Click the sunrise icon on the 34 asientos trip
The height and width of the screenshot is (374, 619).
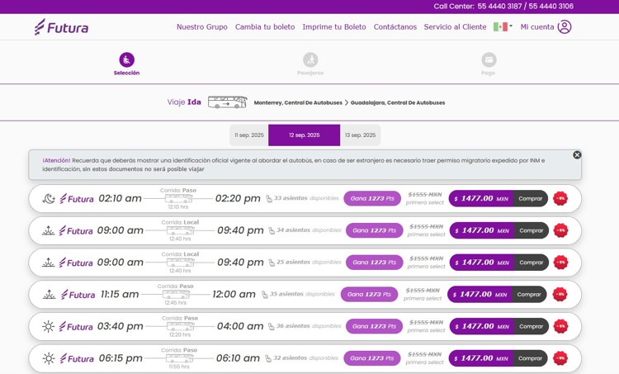pos(49,230)
